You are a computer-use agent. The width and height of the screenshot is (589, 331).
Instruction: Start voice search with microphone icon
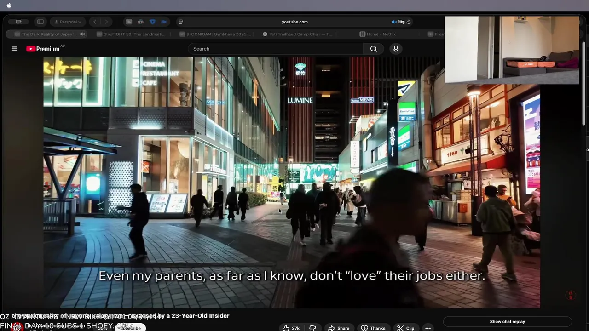(396, 49)
